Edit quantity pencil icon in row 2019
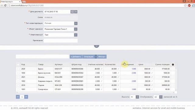Viewport: 195px width, 110px height. click(x=118, y=85)
